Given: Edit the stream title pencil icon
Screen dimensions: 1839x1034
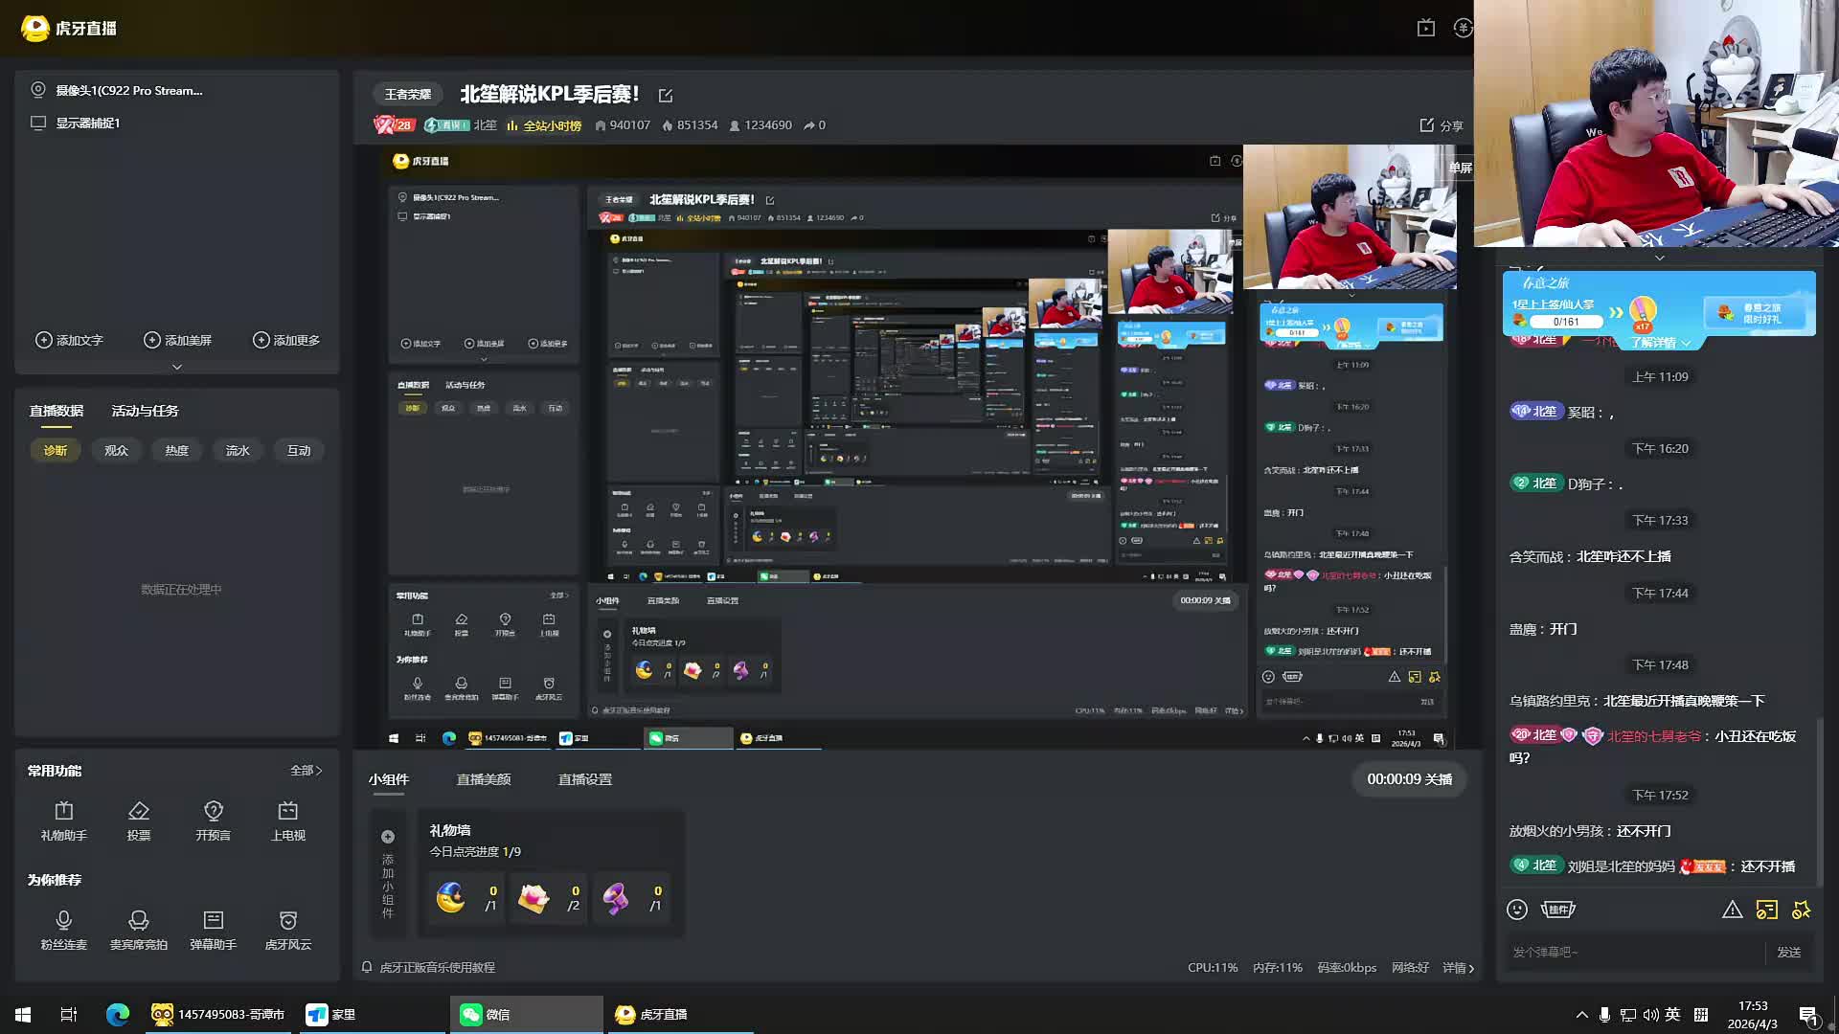Looking at the screenshot, I should [666, 96].
